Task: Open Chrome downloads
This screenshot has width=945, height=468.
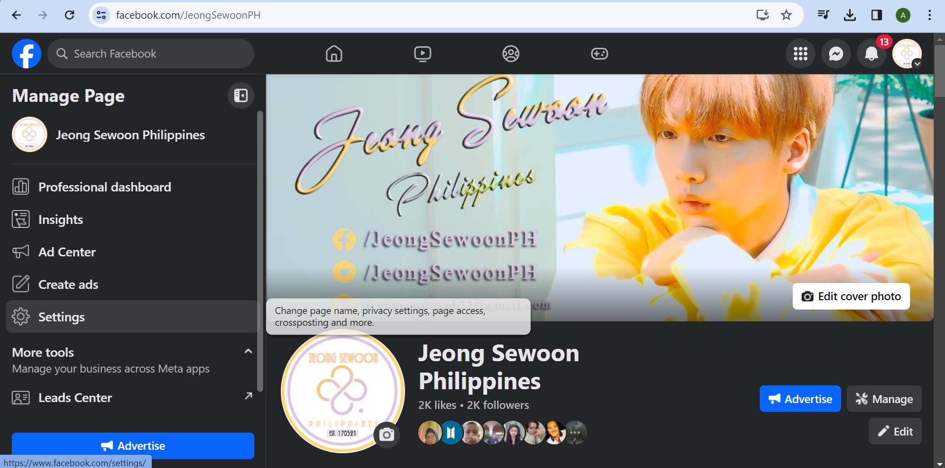Action: [850, 15]
